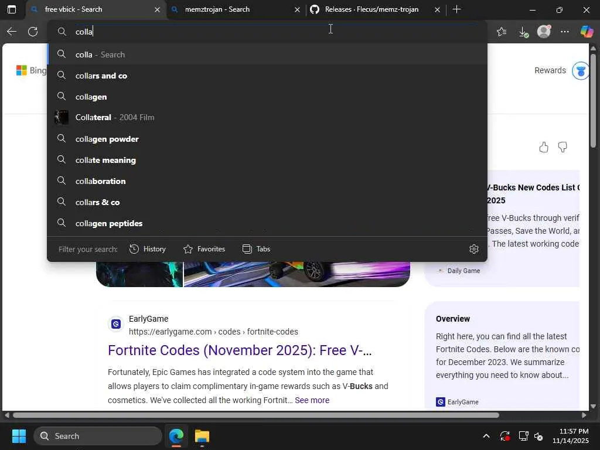
Task: Select the 'collaboration' suggestion
Action: [267, 181]
